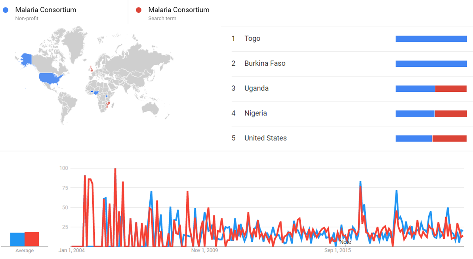Select the Malaria Consortium search term label
Image resolution: width=473 pixels, height=259 pixels.
tap(179, 10)
